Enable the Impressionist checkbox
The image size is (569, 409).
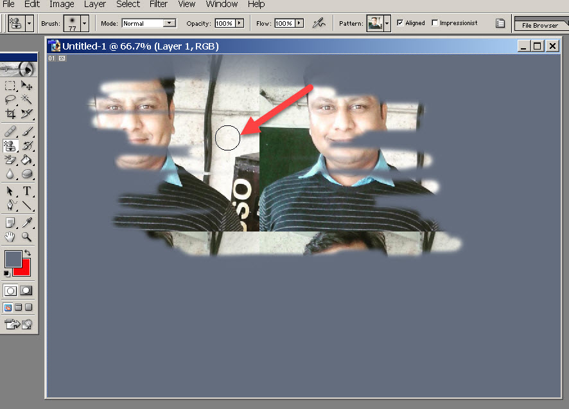pos(435,23)
